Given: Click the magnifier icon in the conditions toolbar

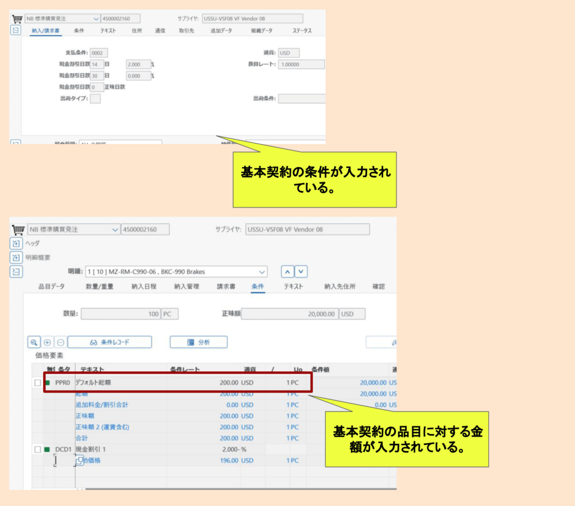Looking at the screenshot, I should pos(35,342).
